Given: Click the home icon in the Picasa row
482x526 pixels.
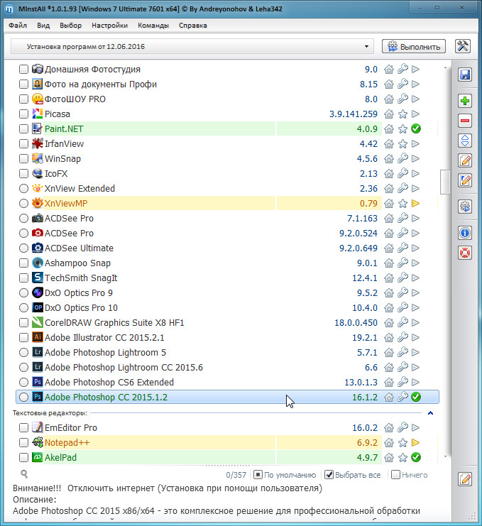Looking at the screenshot, I should (389, 114).
